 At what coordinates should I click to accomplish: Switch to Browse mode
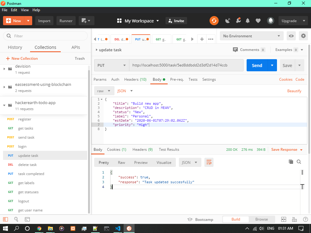point(261,219)
